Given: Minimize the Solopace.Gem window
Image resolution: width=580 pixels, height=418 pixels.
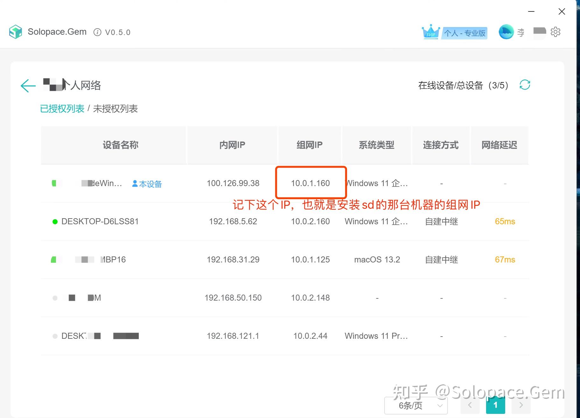Looking at the screenshot, I should click(531, 11).
